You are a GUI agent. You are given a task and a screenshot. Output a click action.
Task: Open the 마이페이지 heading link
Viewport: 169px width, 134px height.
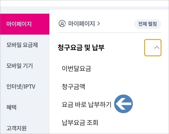[x=81, y=24]
